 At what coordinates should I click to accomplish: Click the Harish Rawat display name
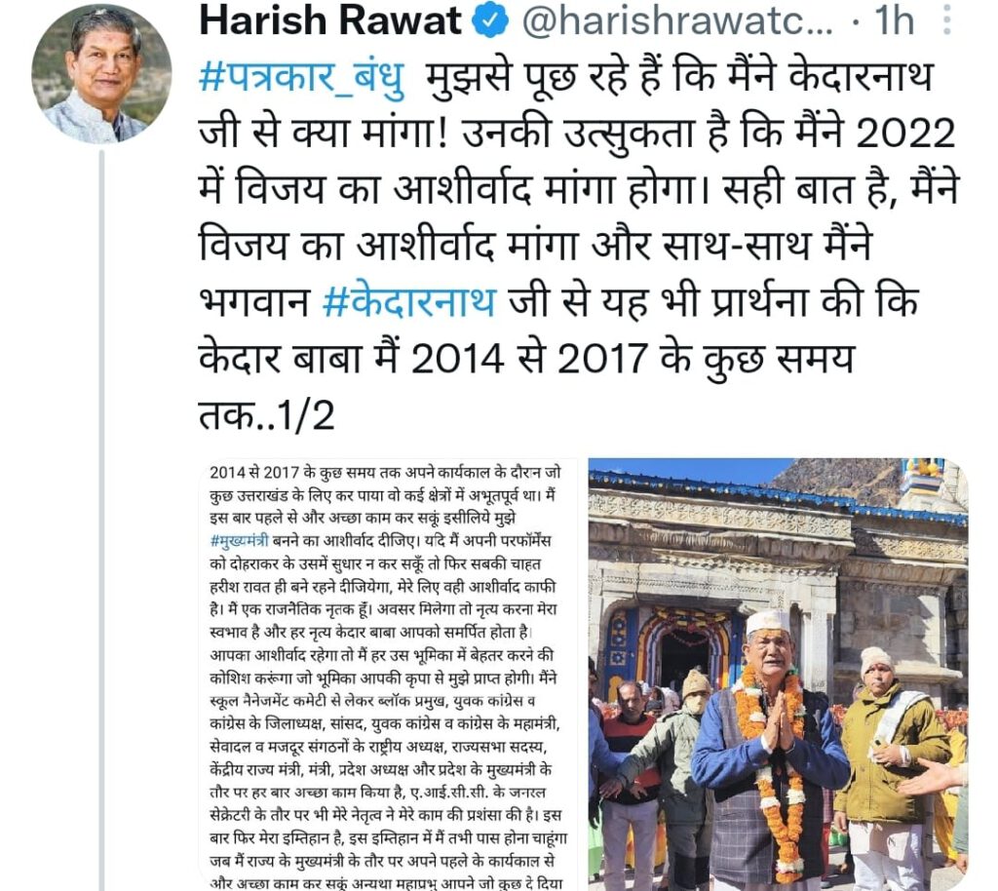click(329, 21)
